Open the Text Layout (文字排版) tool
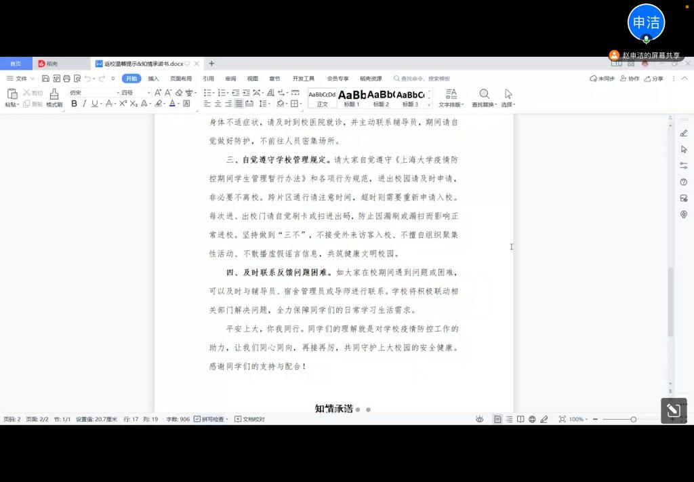The height and width of the screenshot is (482, 694). point(451,94)
